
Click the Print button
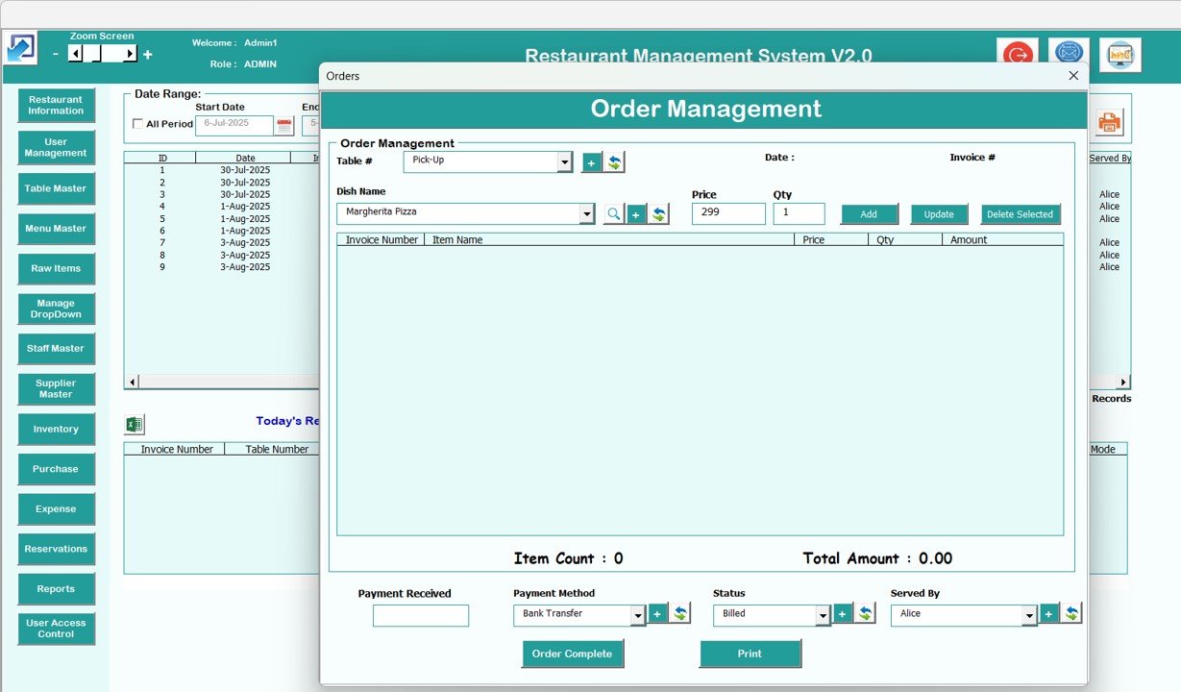(x=750, y=654)
